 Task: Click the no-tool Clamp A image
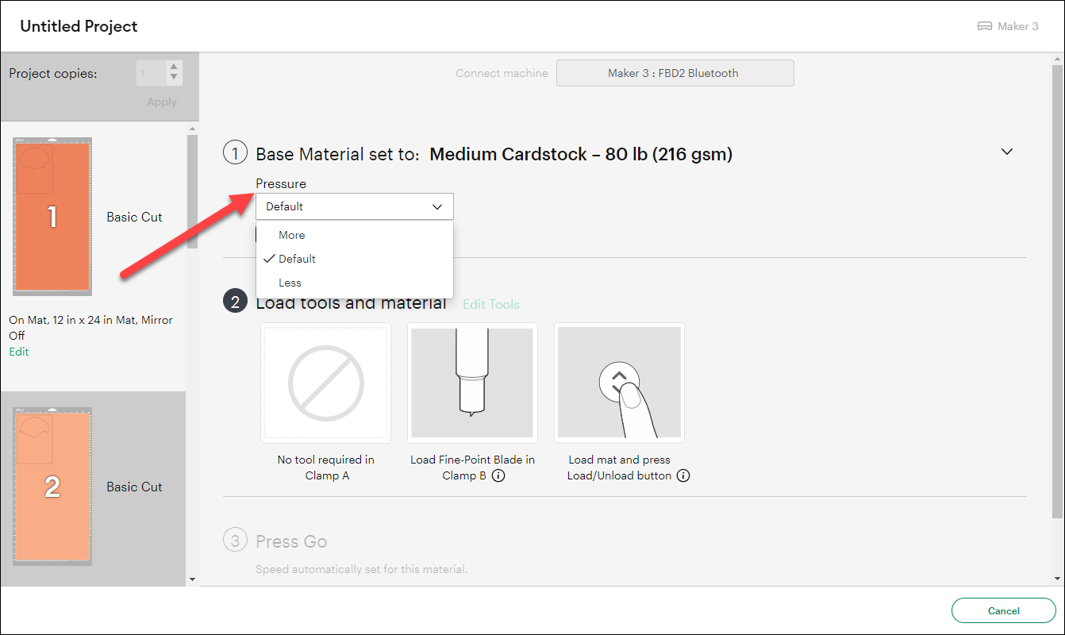pyautogui.click(x=325, y=382)
